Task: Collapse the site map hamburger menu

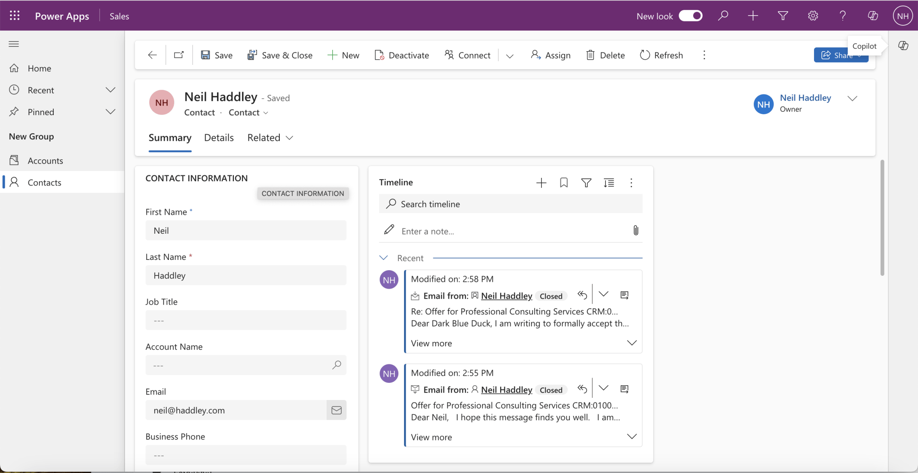Action: click(x=14, y=44)
